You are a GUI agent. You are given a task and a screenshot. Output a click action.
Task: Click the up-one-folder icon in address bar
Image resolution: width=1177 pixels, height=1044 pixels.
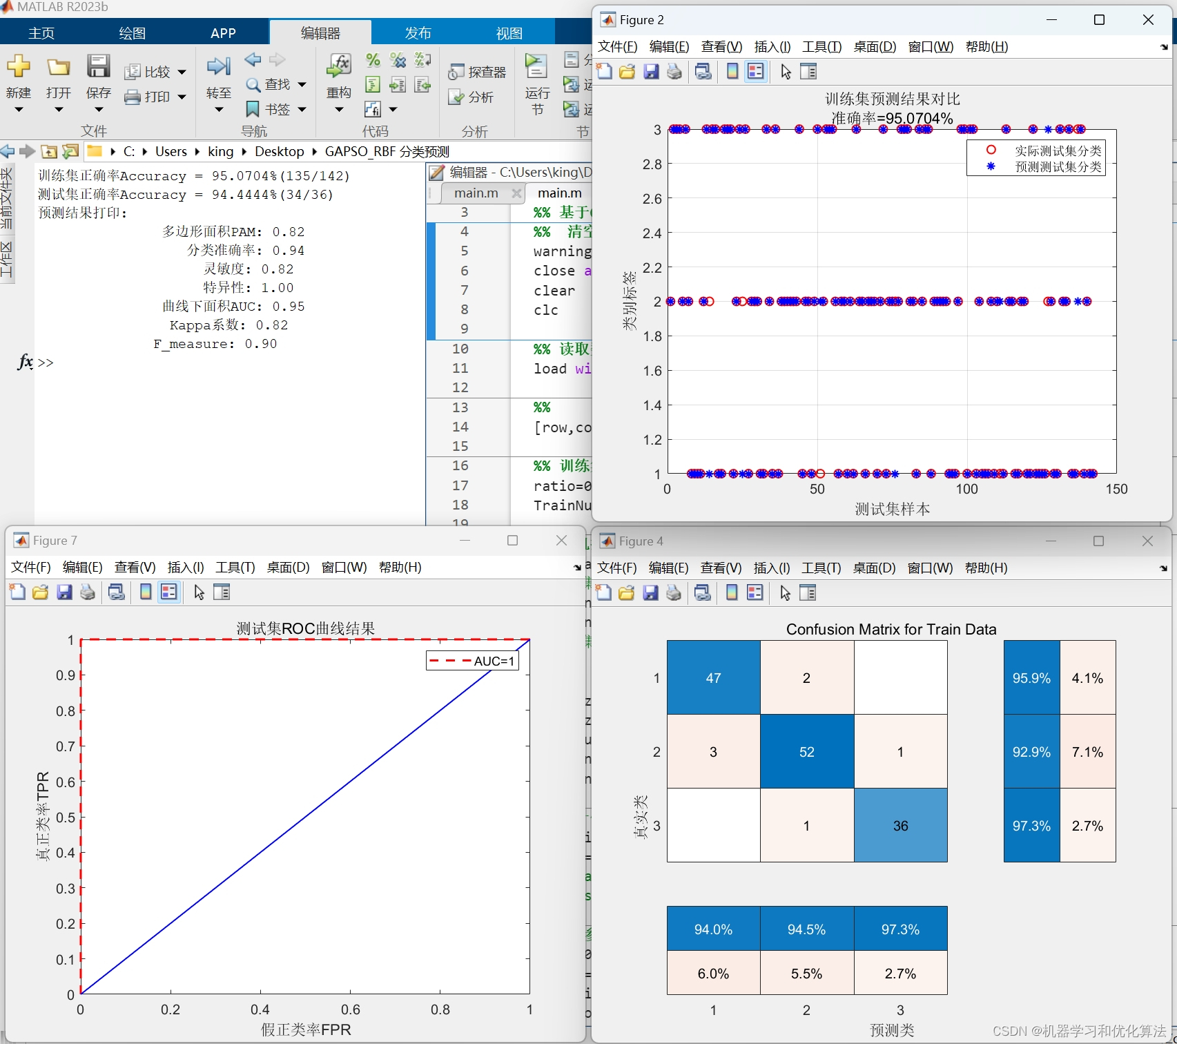pos(49,151)
